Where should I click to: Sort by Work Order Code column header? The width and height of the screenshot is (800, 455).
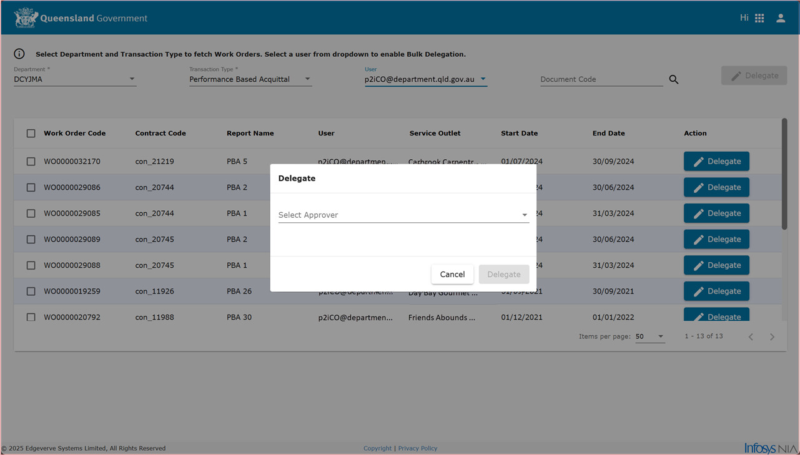coord(74,133)
